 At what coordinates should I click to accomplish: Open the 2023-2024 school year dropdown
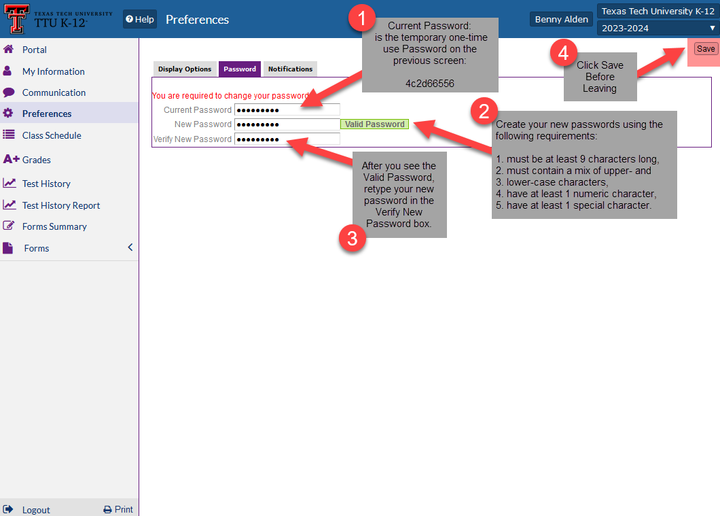656,27
